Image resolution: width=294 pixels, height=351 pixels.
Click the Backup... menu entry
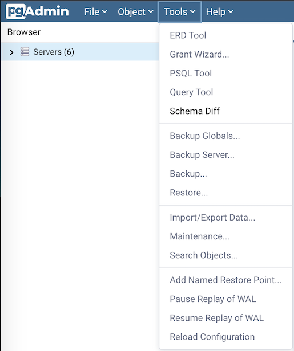[x=225, y=174]
